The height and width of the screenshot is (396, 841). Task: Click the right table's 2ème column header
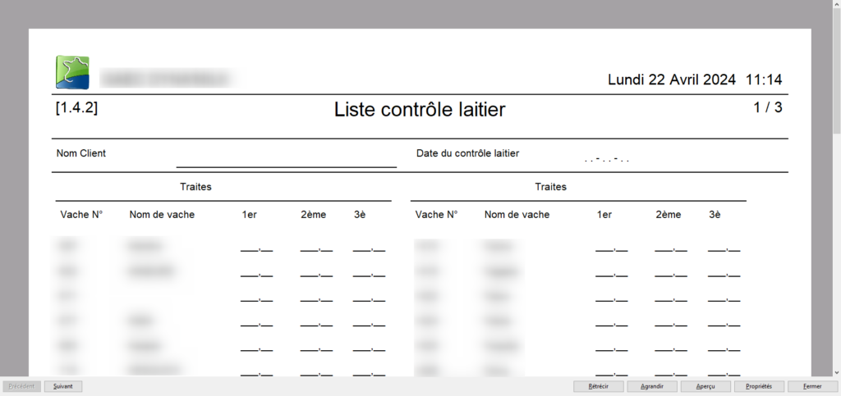669,215
